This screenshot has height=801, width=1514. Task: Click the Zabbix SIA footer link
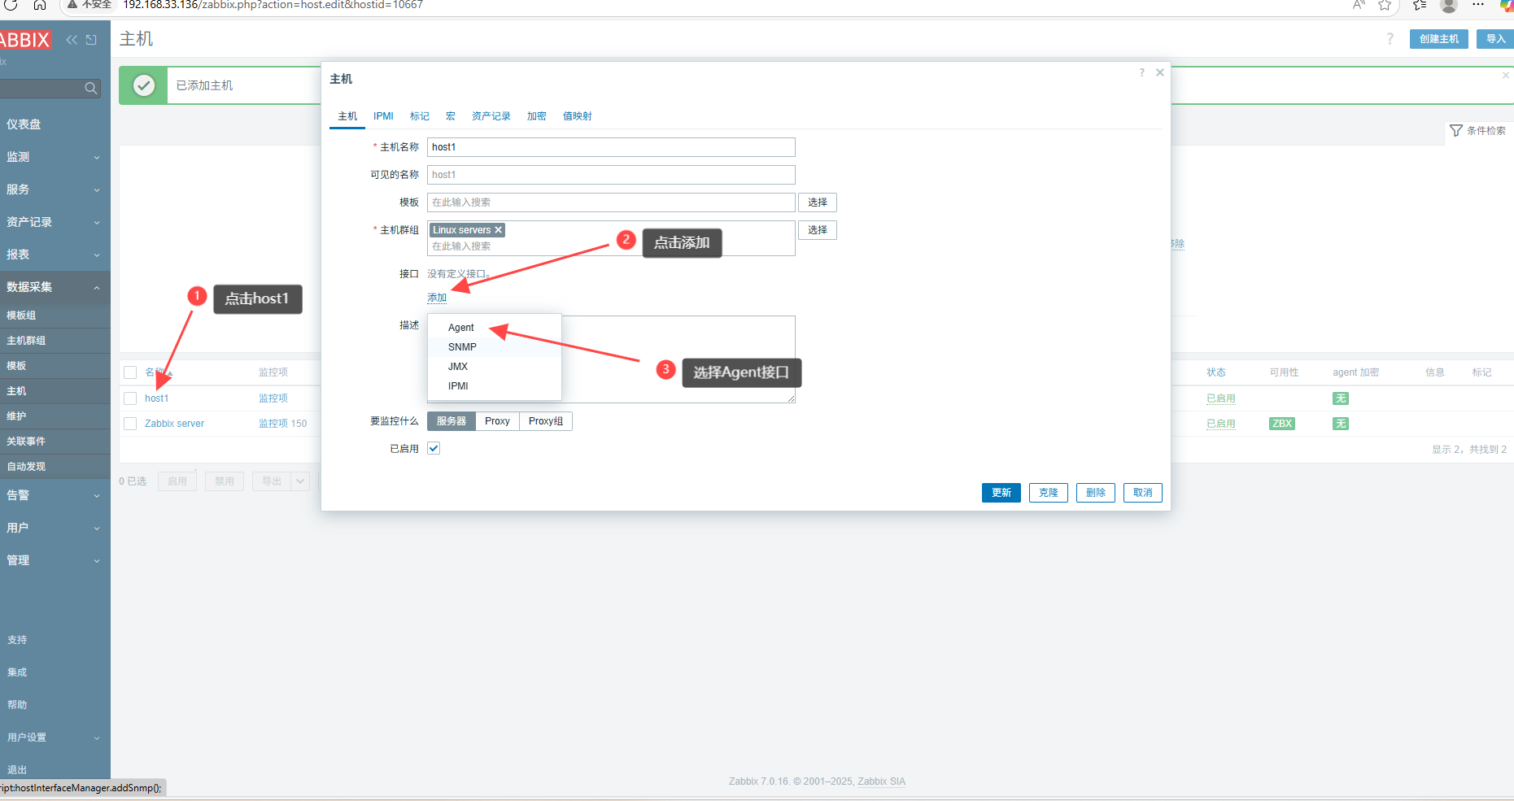[x=881, y=781]
